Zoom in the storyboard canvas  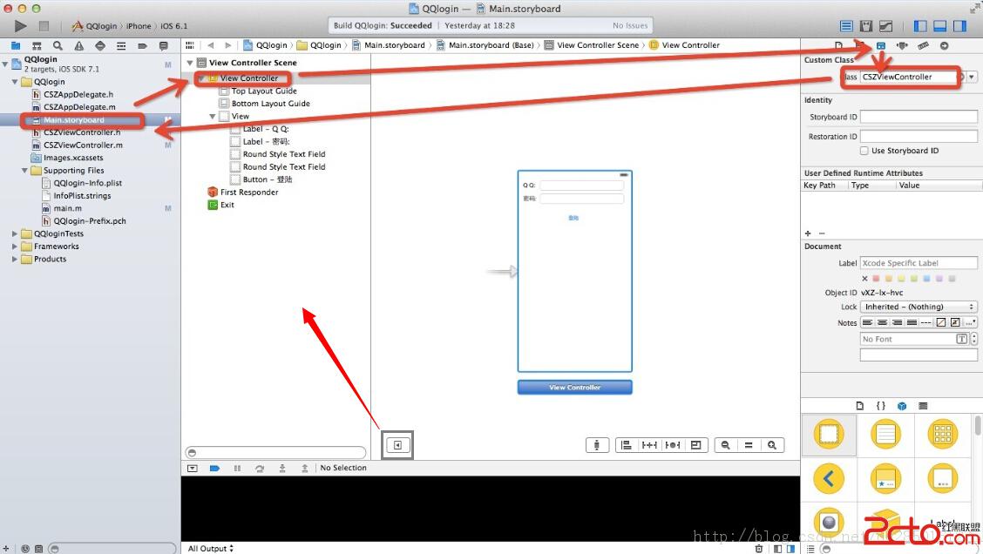point(772,445)
